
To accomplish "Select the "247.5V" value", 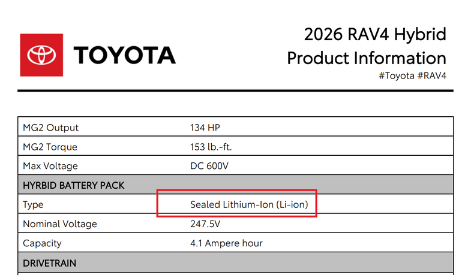I will [205, 224].
